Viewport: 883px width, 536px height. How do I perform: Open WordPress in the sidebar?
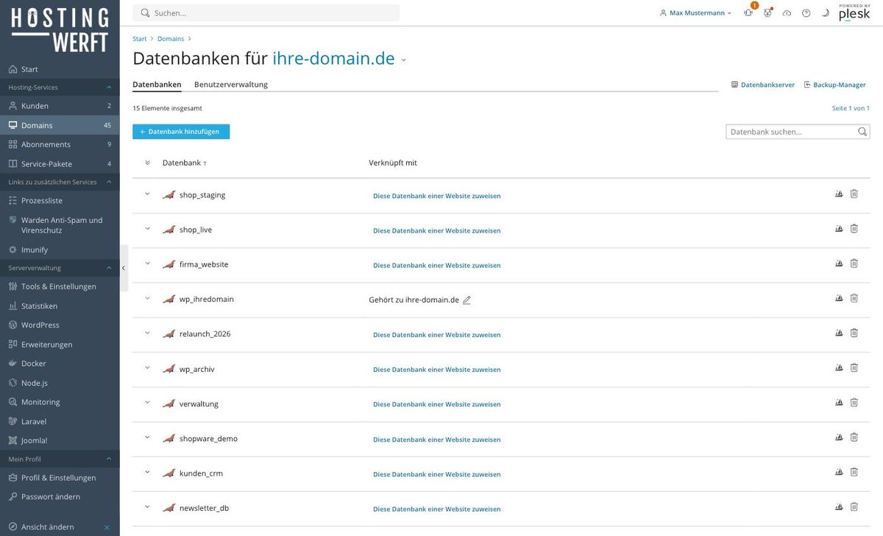pyautogui.click(x=60, y=325)
